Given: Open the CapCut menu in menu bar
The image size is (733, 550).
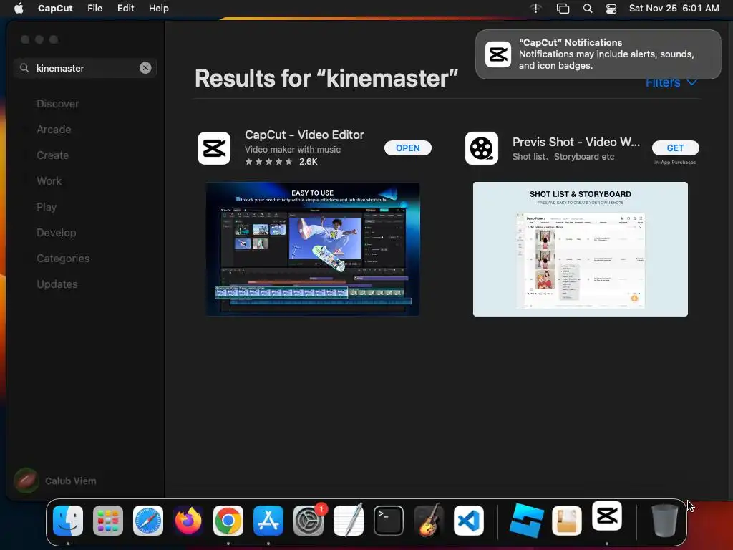Looking at the screenshot, I should pos(55,9).
